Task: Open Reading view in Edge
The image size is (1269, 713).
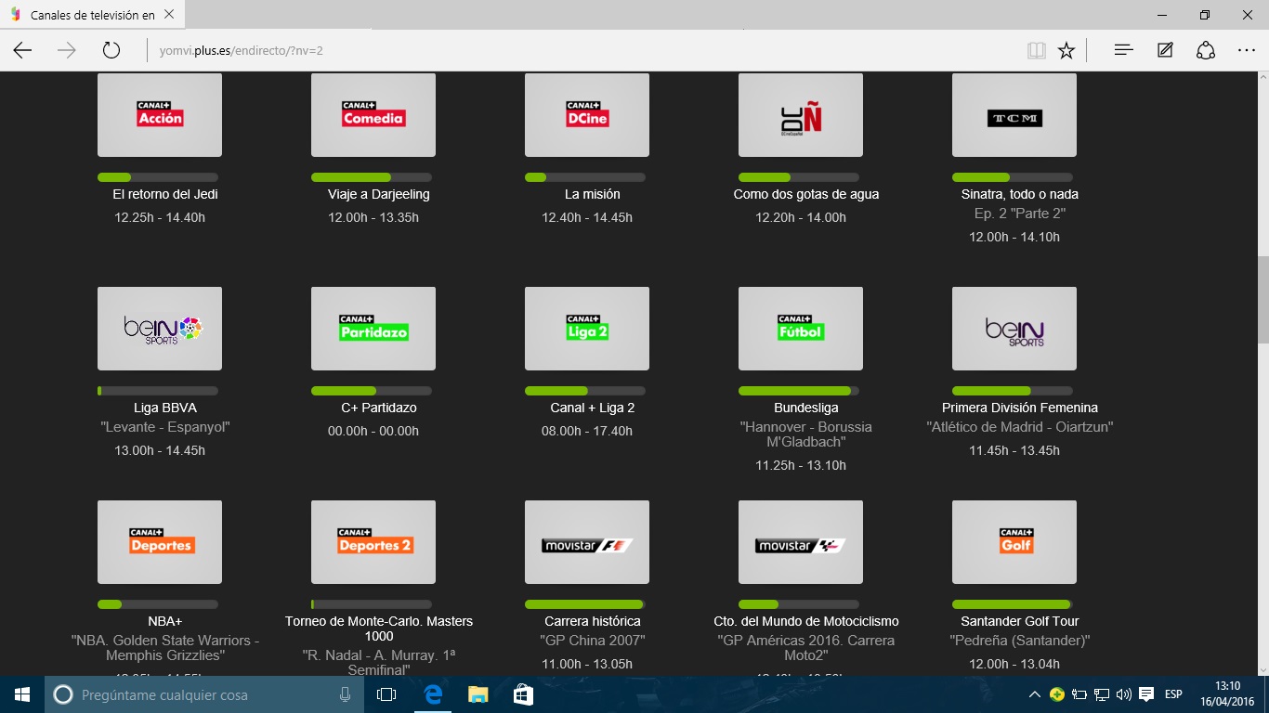Action: pos(1037,50)
